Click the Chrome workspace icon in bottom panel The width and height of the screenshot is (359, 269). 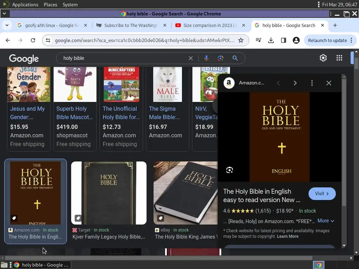[x=319, y=265]
